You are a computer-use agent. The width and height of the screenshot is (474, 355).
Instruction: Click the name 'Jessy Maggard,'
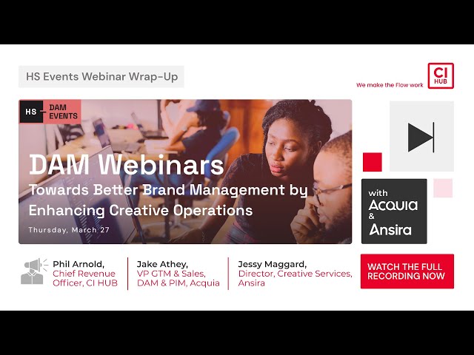273,264
